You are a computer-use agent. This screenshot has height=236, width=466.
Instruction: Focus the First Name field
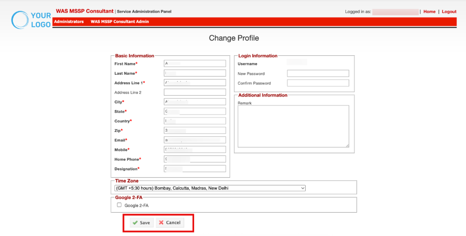195,64
